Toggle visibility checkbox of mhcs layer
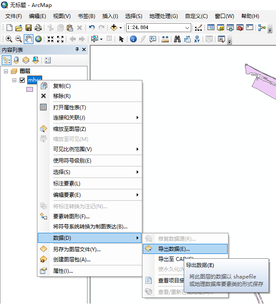 pyautogui.click(x=22, y=80)
